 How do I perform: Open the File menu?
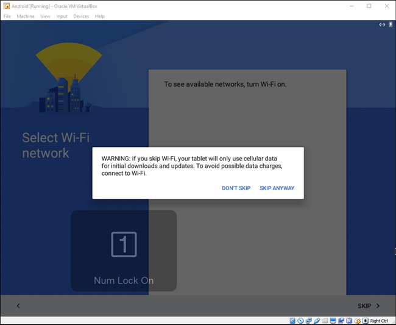pyautogui.click(x=7, y=16)
